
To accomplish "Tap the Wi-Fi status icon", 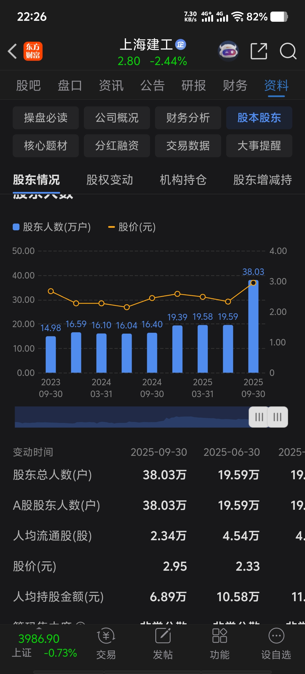I will pos(238,17).
